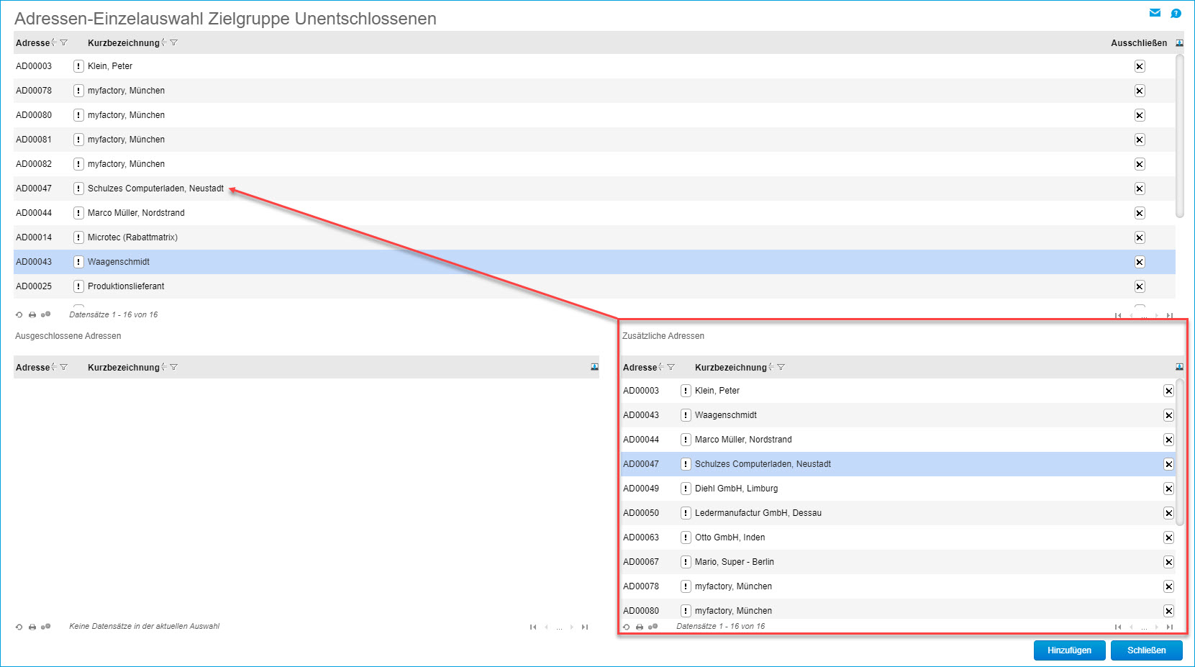Click the Zusätzliche Adressen vertical scrollbar

click(x=1179, y=452)
